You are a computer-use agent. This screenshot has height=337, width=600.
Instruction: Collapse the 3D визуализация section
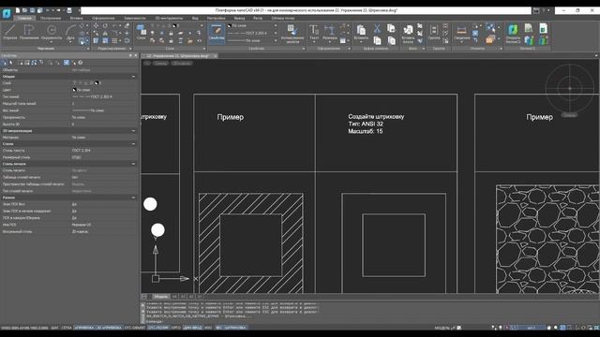[x=133, y=131]
